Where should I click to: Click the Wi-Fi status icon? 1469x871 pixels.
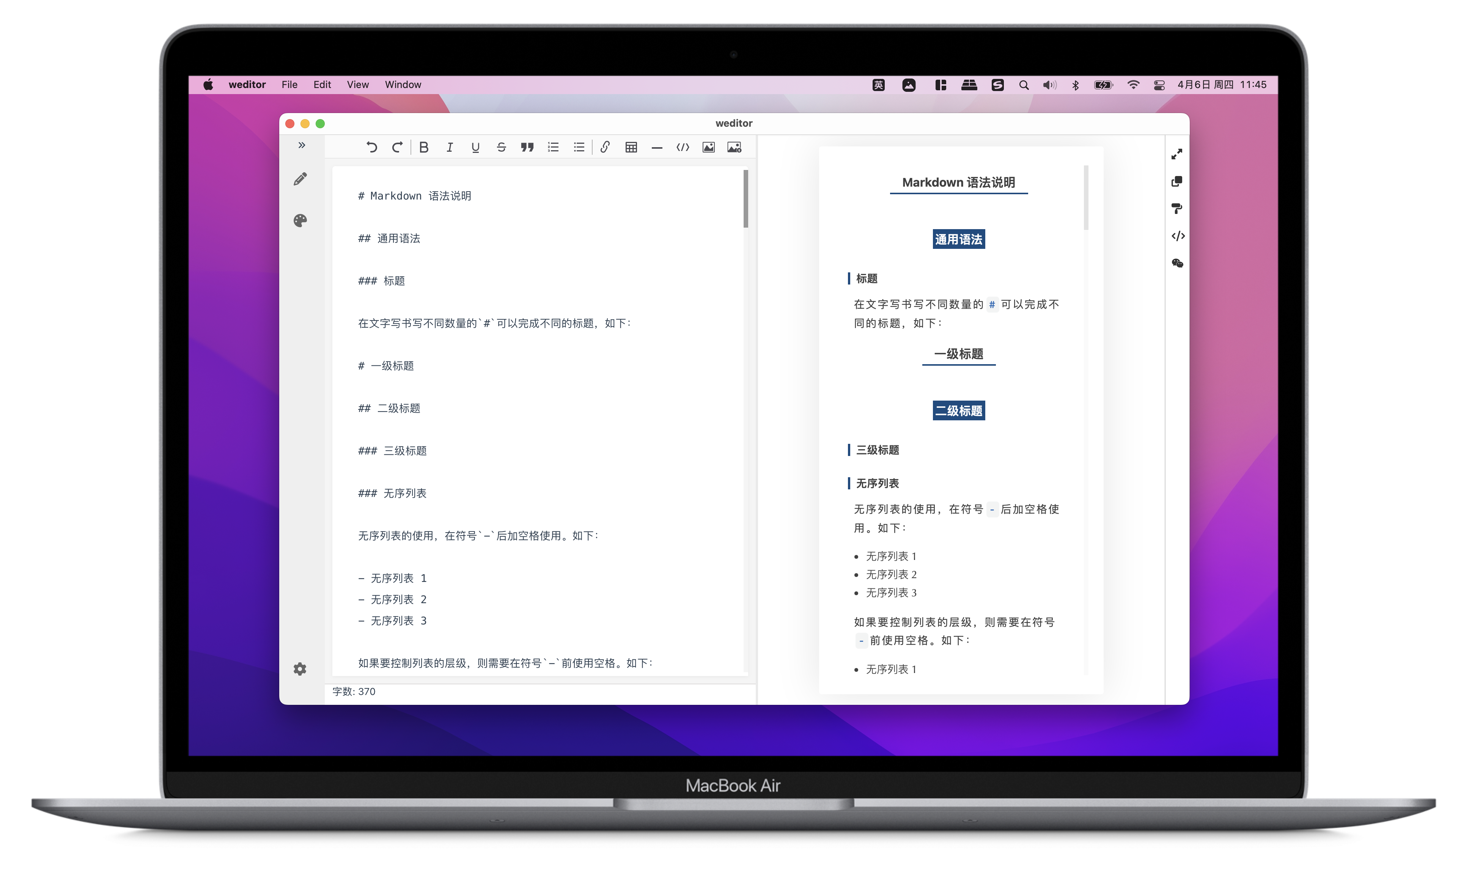pyautogui.click(x=1133, y=85)
